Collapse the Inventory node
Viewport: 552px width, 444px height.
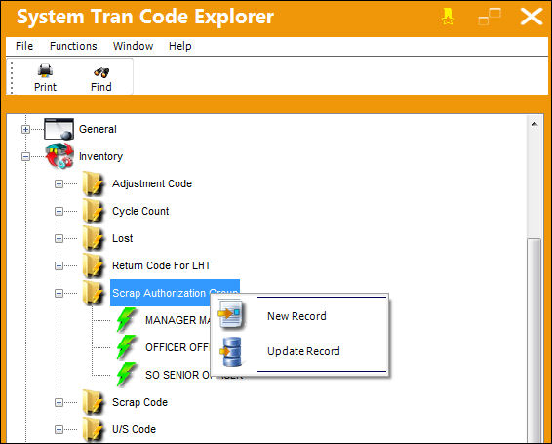tap(25, 156)
